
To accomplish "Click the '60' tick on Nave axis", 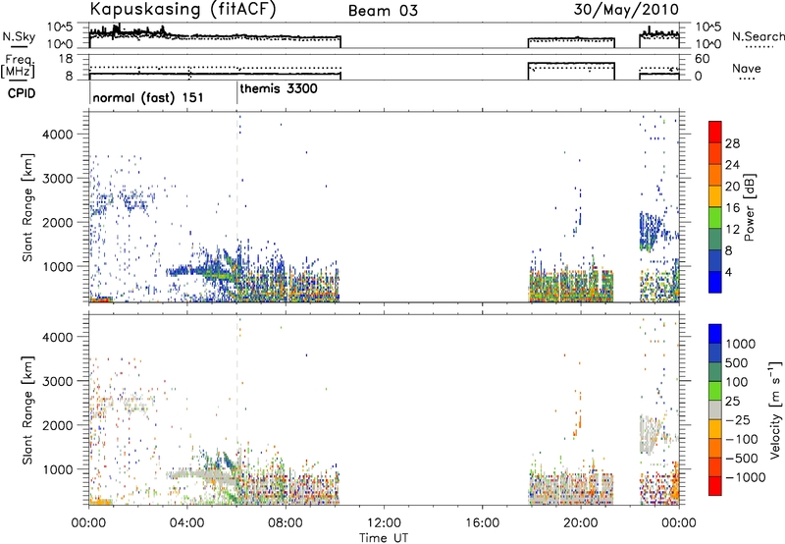I will tap(702, 59).
